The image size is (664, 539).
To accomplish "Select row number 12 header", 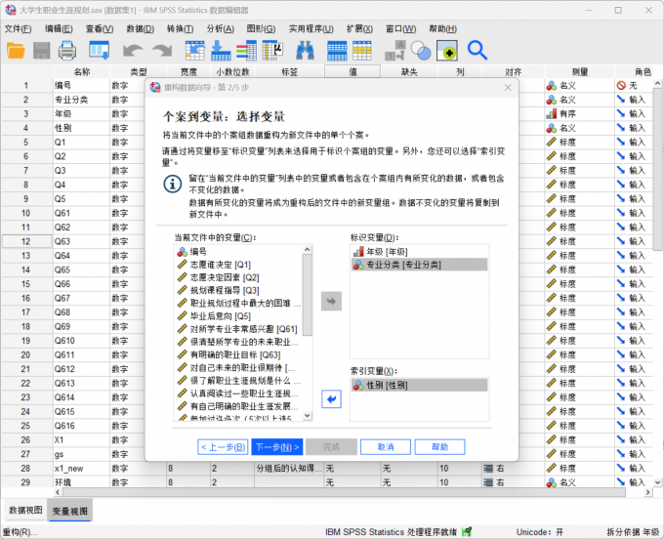I will (26, 241).
